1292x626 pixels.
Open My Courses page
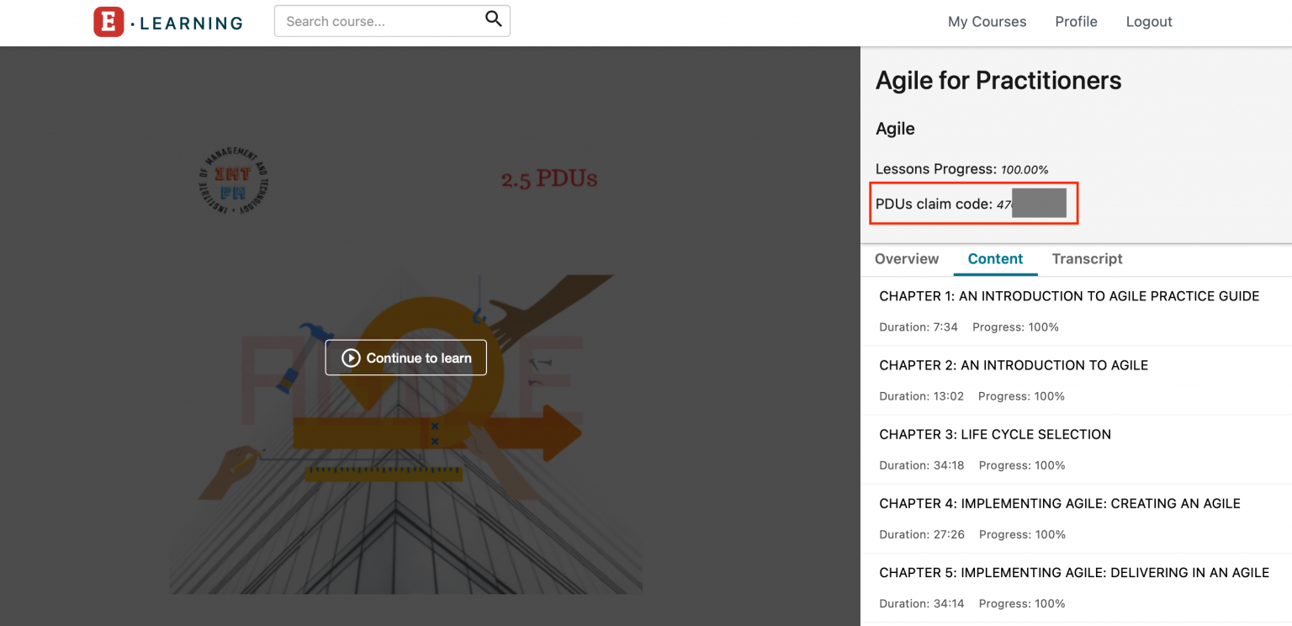point(987,22)
